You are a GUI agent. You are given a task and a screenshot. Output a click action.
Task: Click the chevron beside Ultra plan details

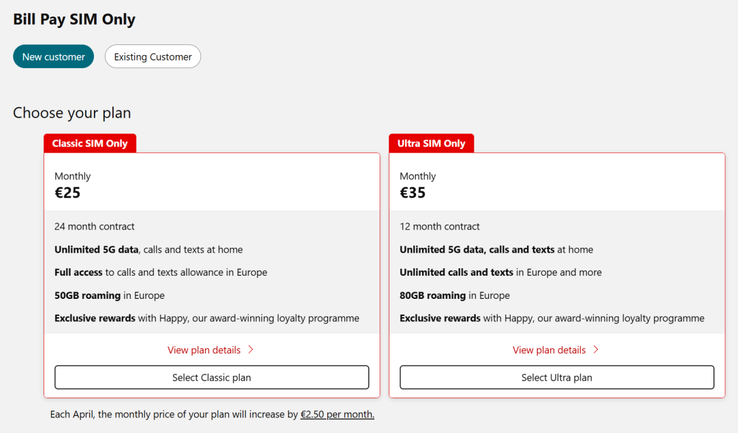coord(596,350)
